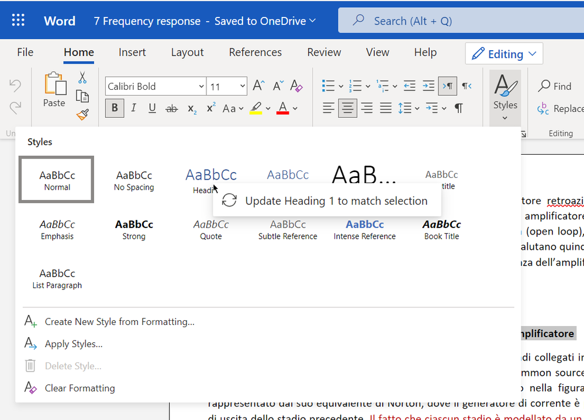Viewport: 584px width, 420px height.
Task: Click Clear Formatting in Styles menu
Action: 80,388
